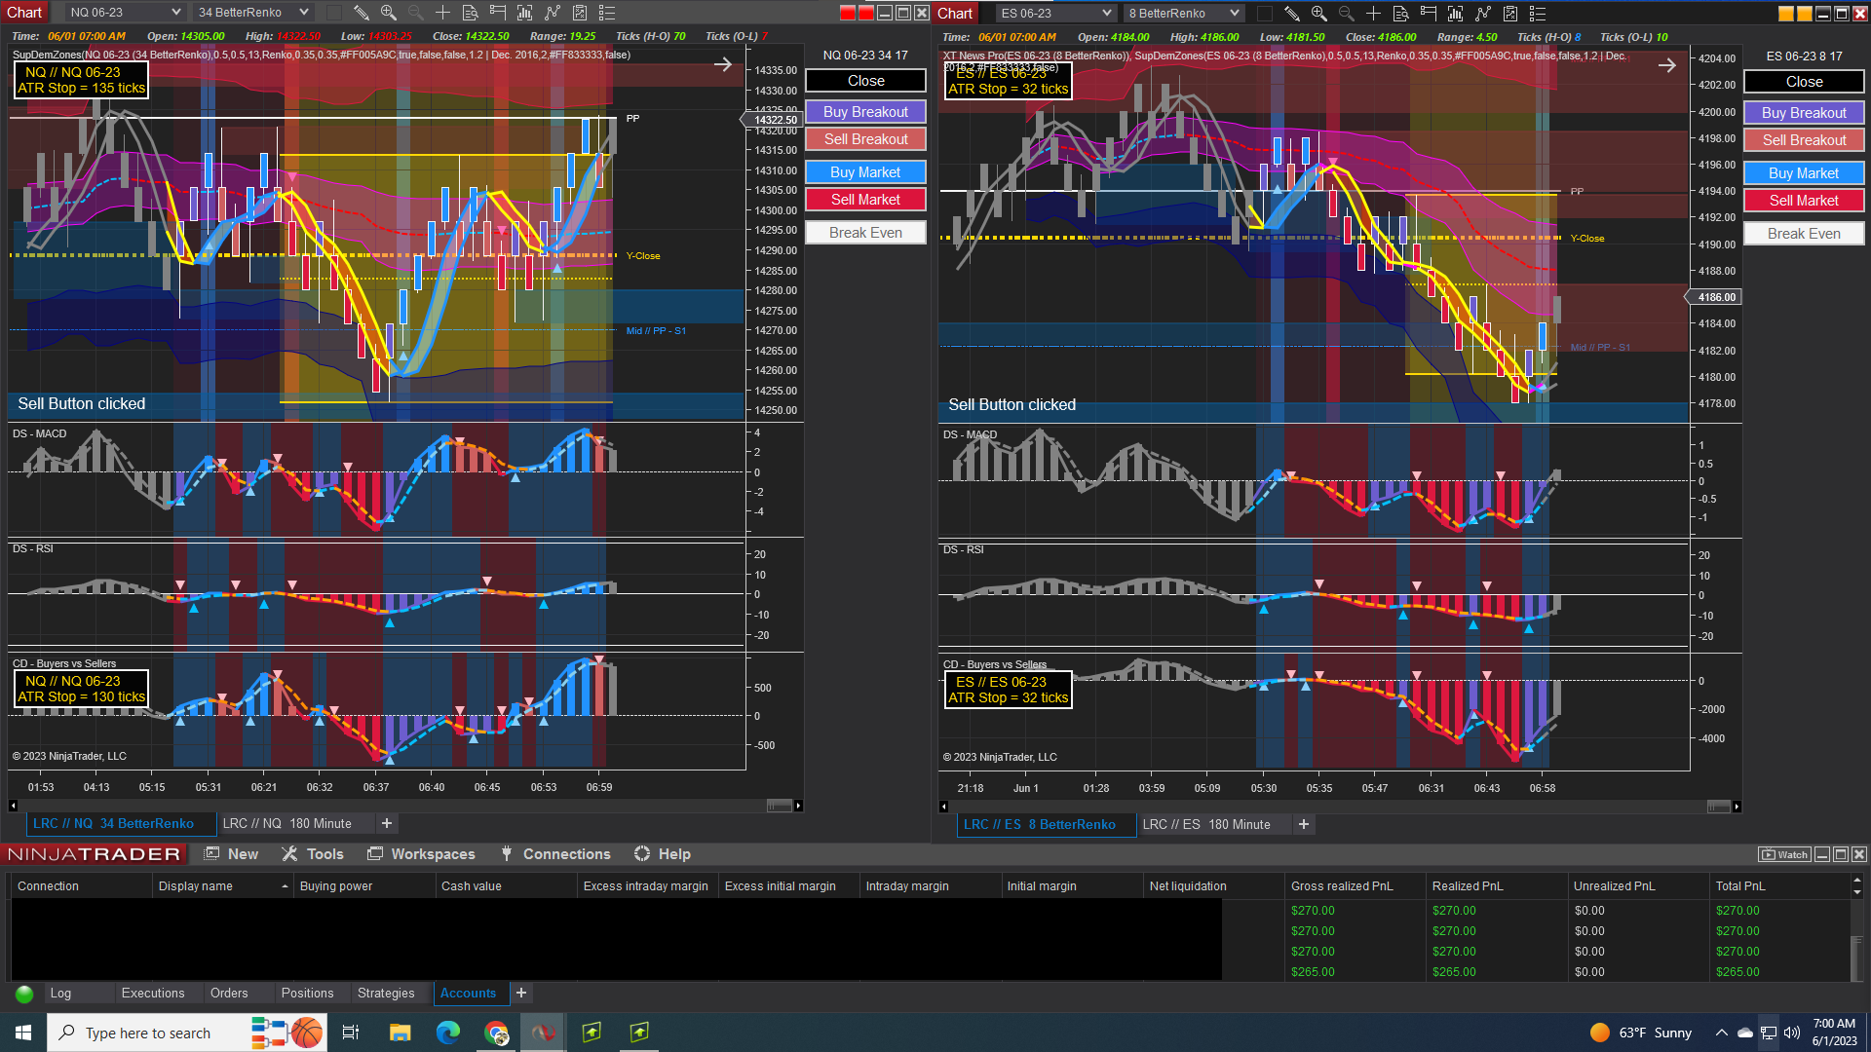Screen dimensions: 1871x1052
Task: Click Break Even on NQ chart
Action: tap(865, 233)
